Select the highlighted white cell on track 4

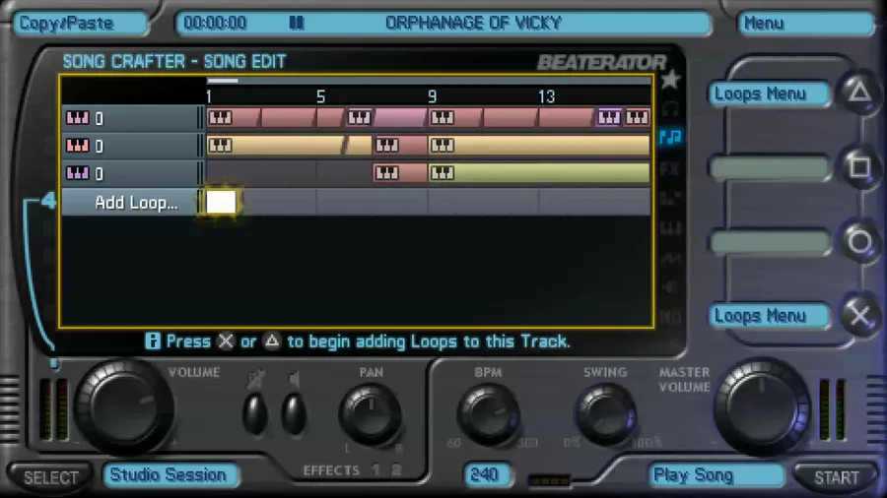click(x=221, y=202)
